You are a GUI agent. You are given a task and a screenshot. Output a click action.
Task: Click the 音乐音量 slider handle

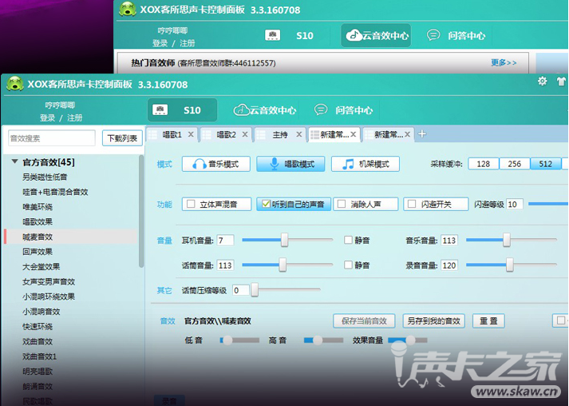click(507, 240)
